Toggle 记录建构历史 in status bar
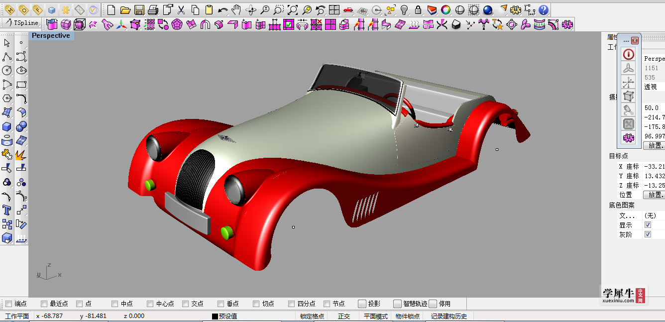This screenshot has width=665, height=322. coord(449,316)
